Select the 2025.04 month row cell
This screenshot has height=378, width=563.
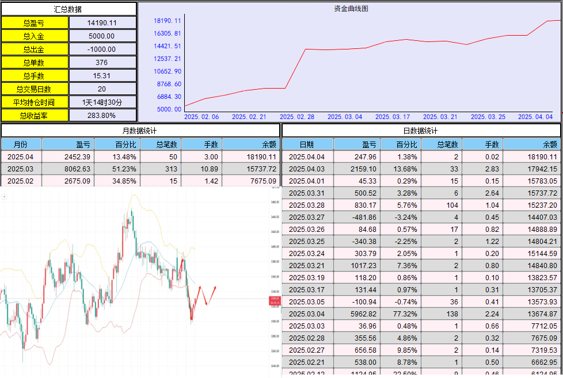[21, 157]
